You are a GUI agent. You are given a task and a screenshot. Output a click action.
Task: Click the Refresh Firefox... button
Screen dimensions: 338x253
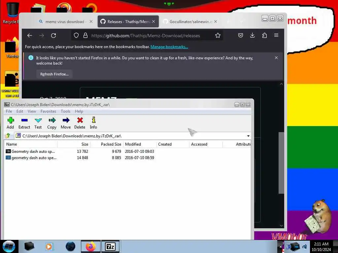pos(54,74)
